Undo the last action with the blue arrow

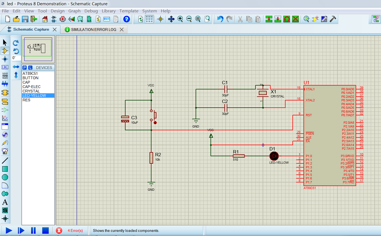tap(220, 19)
